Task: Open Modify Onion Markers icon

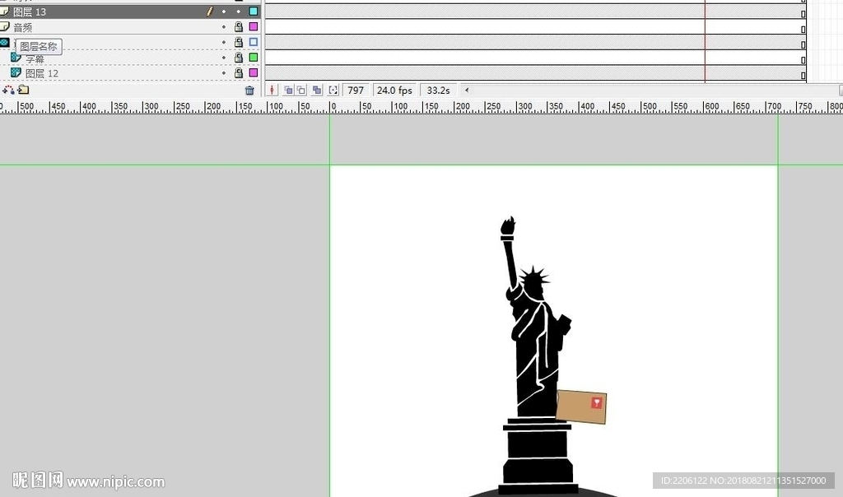Action: tap(333, 91)
